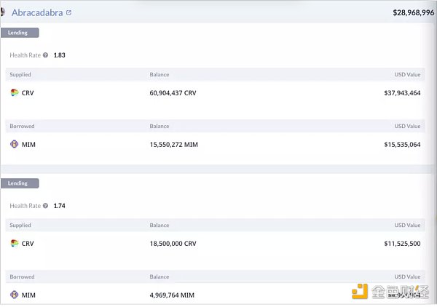Select the USD value $37,943,464
The image size is (437, 307).
[x=402, y=93]
